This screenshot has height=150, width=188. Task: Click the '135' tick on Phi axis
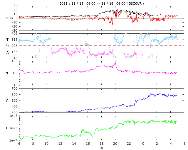[x=14, y=52]
